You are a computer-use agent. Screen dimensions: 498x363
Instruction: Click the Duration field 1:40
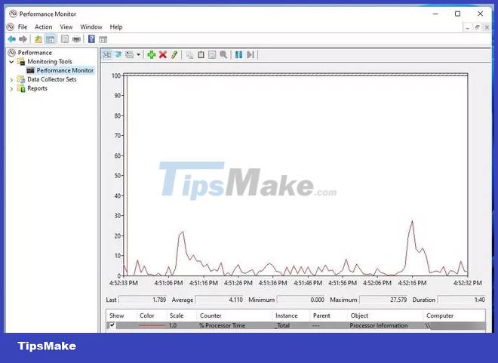[x=462, y=300]
